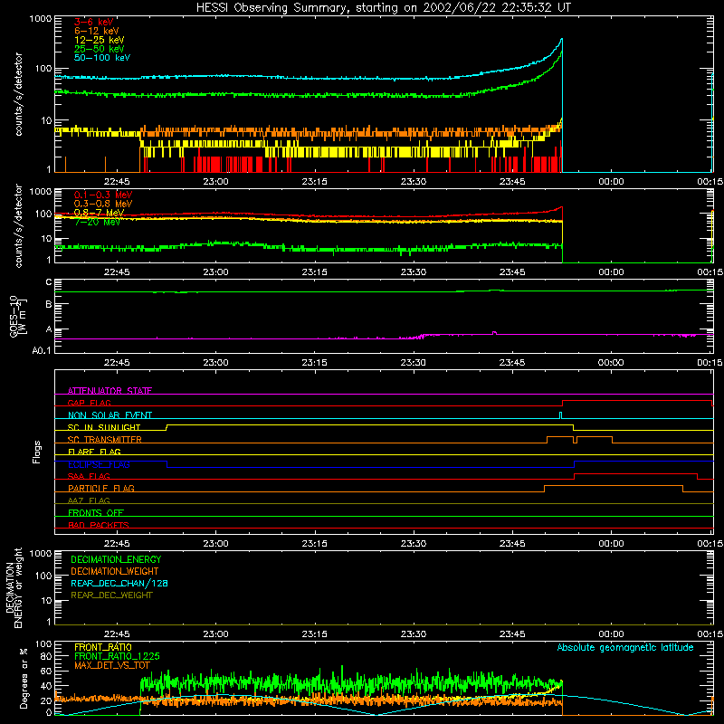Click the magenta GOES bump near 23:42

tap(494, 332)
